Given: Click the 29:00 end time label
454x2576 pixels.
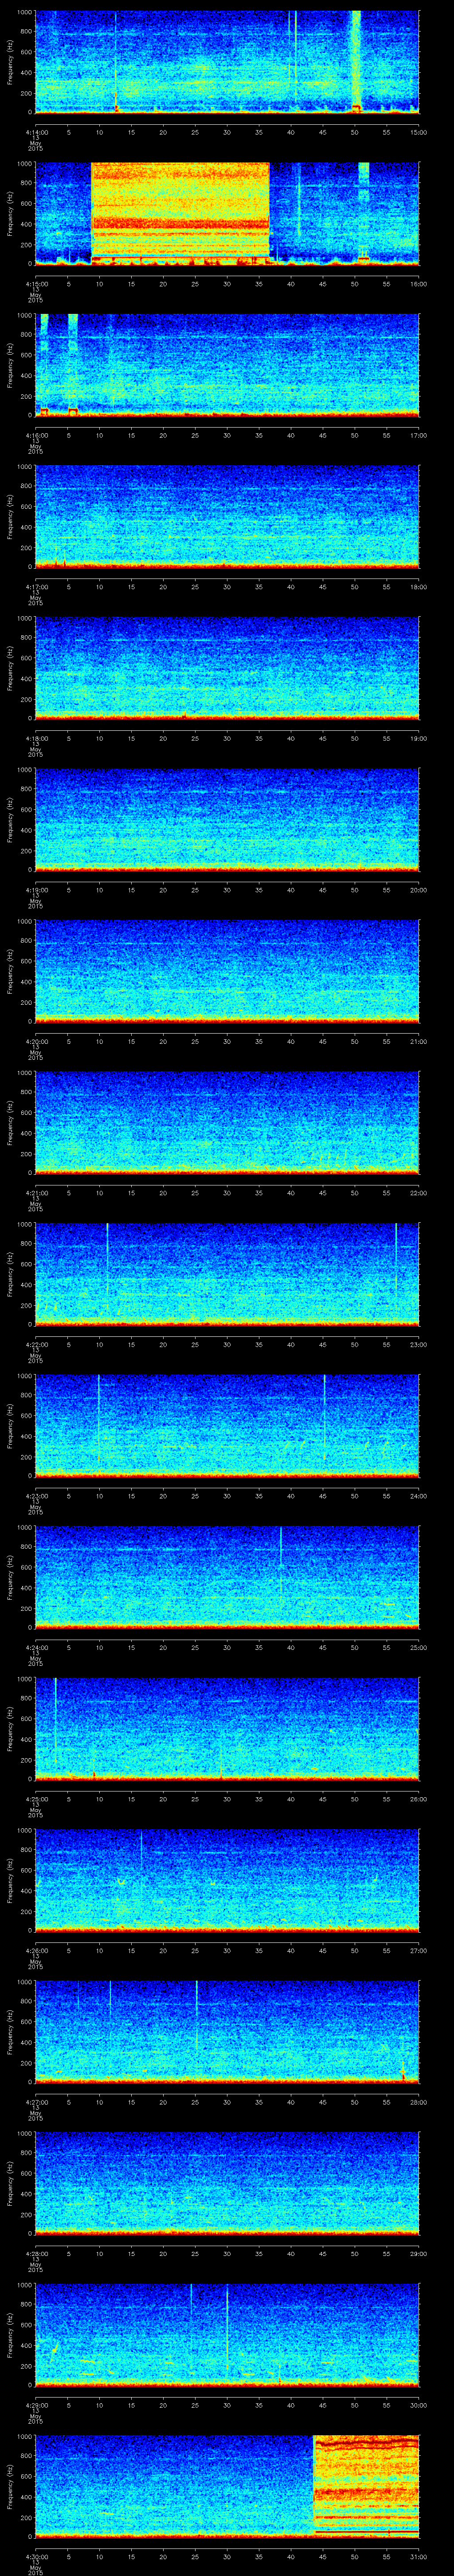Looking at the screenshot, I should click(418, 2254).
